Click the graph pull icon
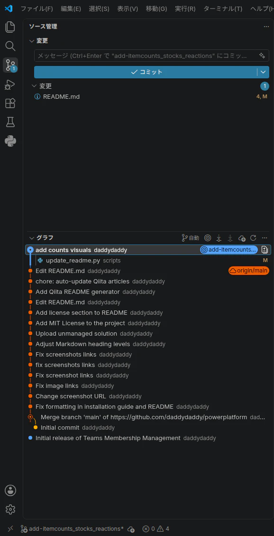 click(230, 238)
